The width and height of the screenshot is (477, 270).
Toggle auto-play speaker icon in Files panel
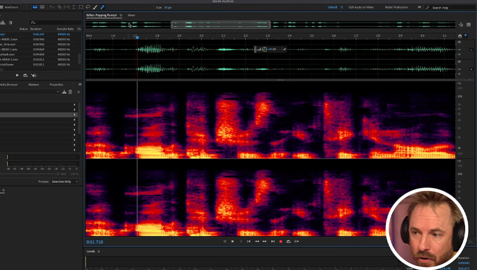pyautogui.click(x=34, y=75)
